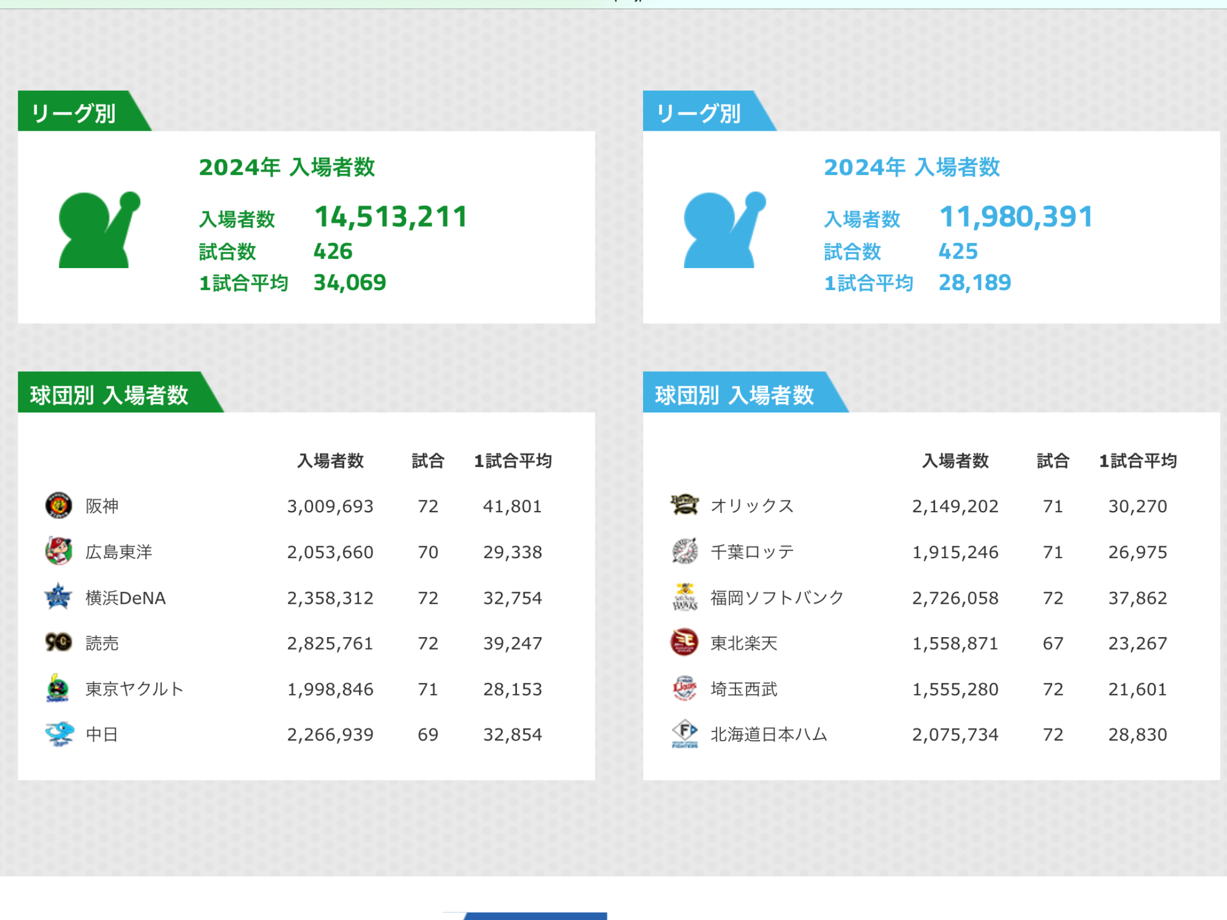Click Yomiuri's attendance figure 2,825,761
Viewport: 1227px width, 920px height.
pos(330,644)
